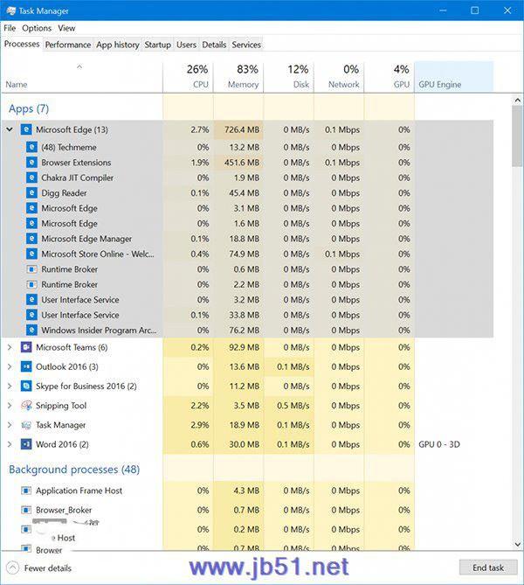The image size is (524, 585).
Task: Open the Startup tab
Action: point(157,45)
